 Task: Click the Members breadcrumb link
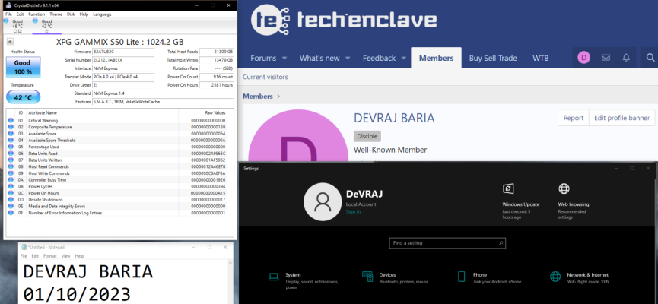click(258, 97)
